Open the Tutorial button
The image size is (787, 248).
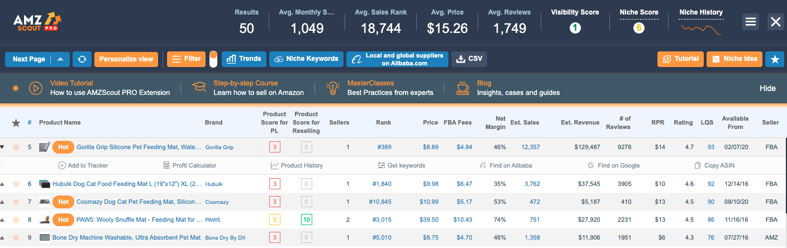click(680, 59)
